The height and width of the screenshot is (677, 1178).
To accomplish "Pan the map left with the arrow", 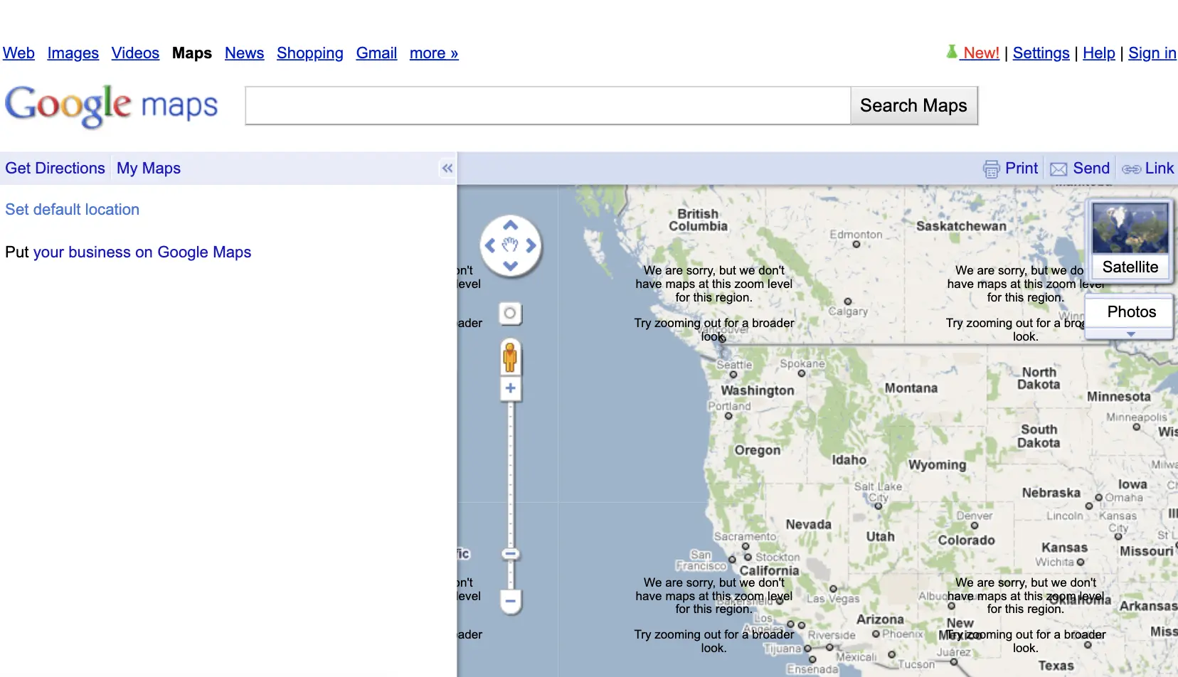I will [490, 245].
